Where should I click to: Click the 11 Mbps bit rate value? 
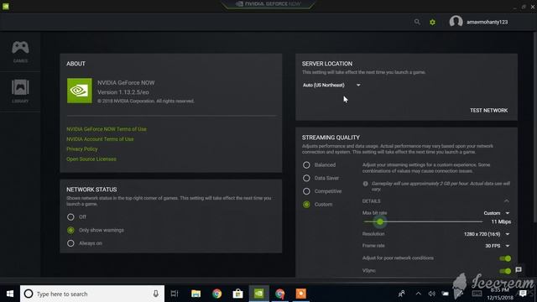(501, 221)
